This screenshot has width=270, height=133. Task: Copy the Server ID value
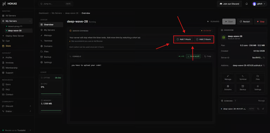pyautogui.click(x=264, y=58)
